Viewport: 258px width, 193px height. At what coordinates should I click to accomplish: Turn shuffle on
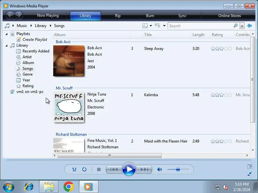click(x=74, y=170)
